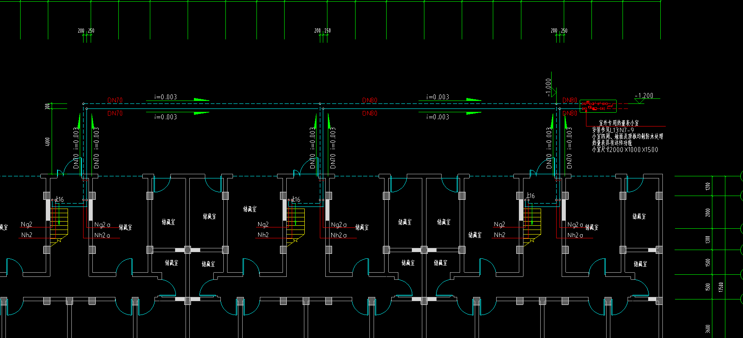The image size is (743, 338).
Task: Click the 1300 dimension on the right axis
Action: 708,240
